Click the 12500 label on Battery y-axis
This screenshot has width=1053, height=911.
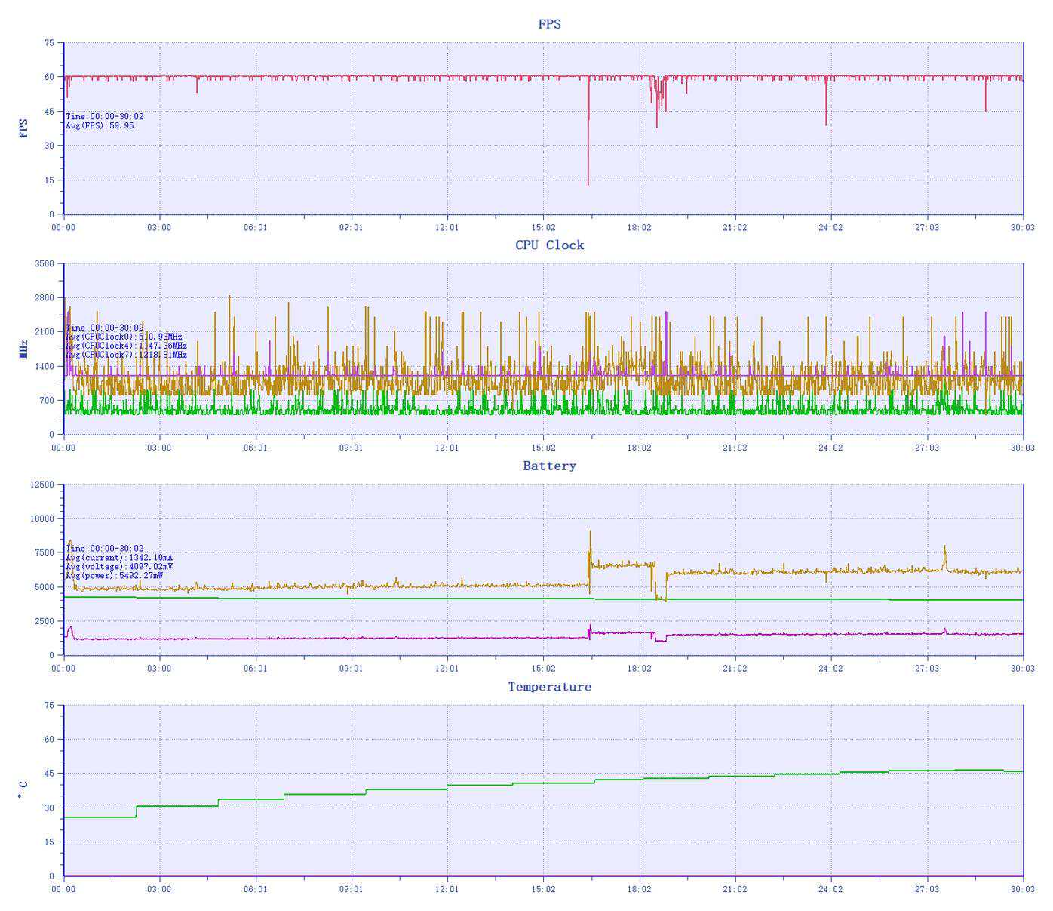41,485
